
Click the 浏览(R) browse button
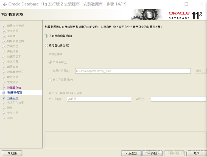point(200,71)
